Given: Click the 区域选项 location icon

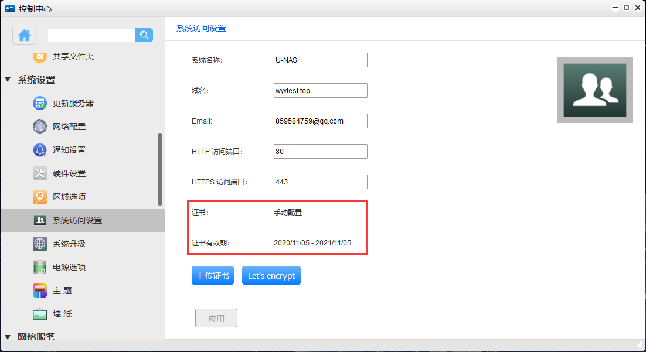Looking at the screenshot, I should [40, 197].
